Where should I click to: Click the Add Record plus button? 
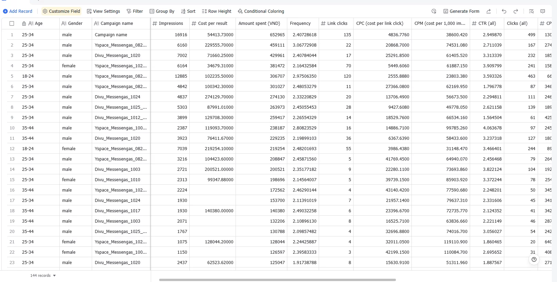coord(5,11)
